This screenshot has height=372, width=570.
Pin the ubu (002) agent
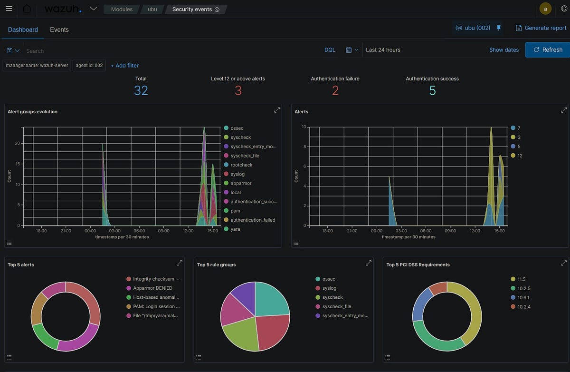click(x=498, y=28)
